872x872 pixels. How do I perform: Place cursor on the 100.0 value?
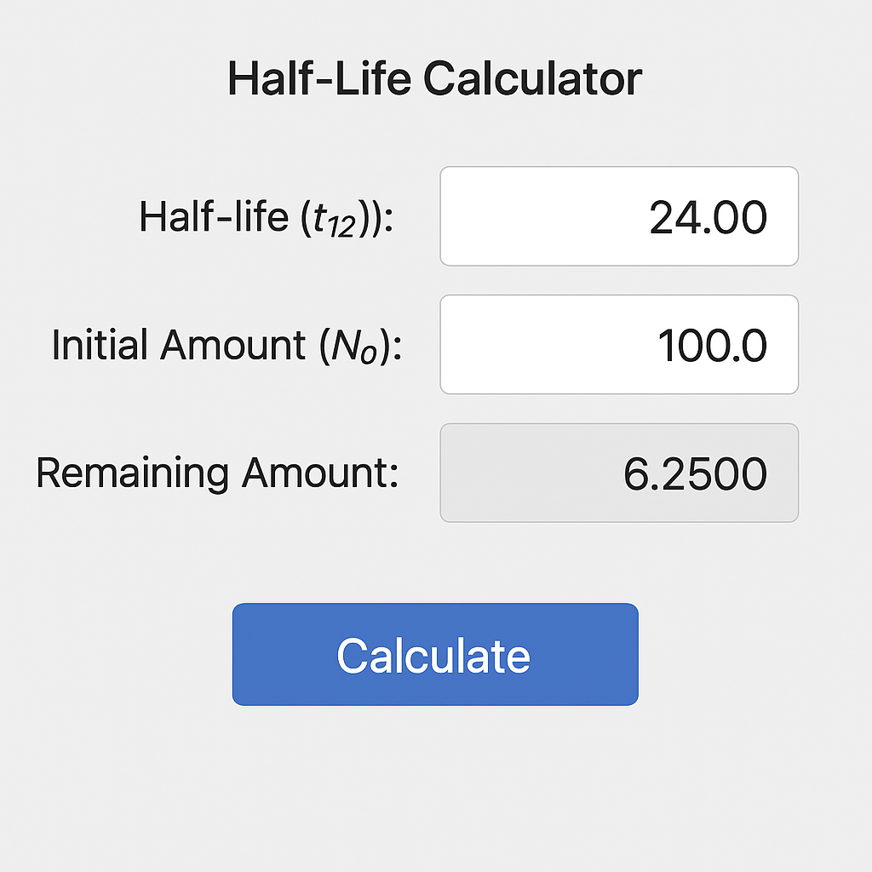coord(713,346)
